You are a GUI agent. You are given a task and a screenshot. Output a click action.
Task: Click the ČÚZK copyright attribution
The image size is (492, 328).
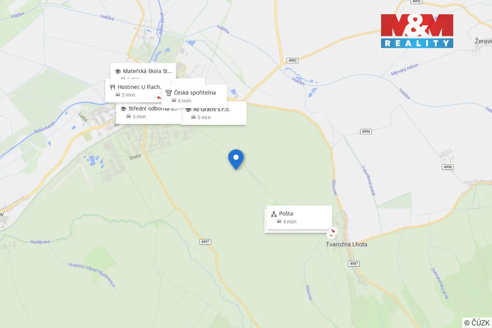[477, 323]
